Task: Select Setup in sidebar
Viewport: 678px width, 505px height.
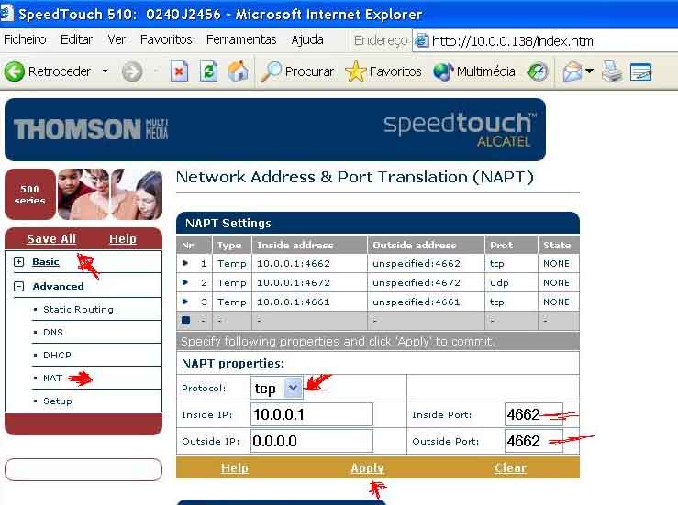Action: coord(58,401)
